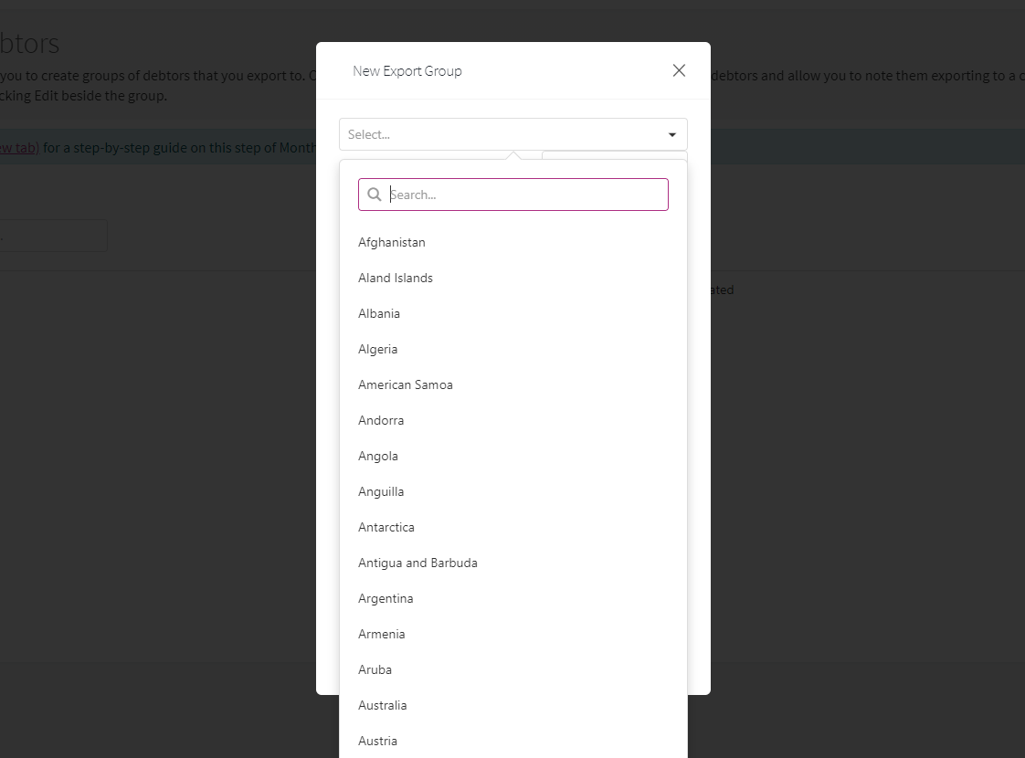The width and height of the screenshot is (1025, 758).
Task: Click the New Export Group title
Action: (407, 71)
